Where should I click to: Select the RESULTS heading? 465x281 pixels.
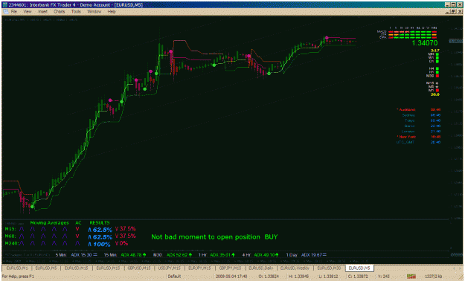pyautogui.click(x=100, y=222)
